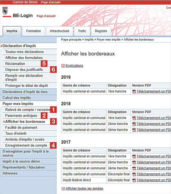Click the PDF icon for 2018 3ème tranche
The width and height of the screenshot is (171, 194).
[x=134, y=130]
